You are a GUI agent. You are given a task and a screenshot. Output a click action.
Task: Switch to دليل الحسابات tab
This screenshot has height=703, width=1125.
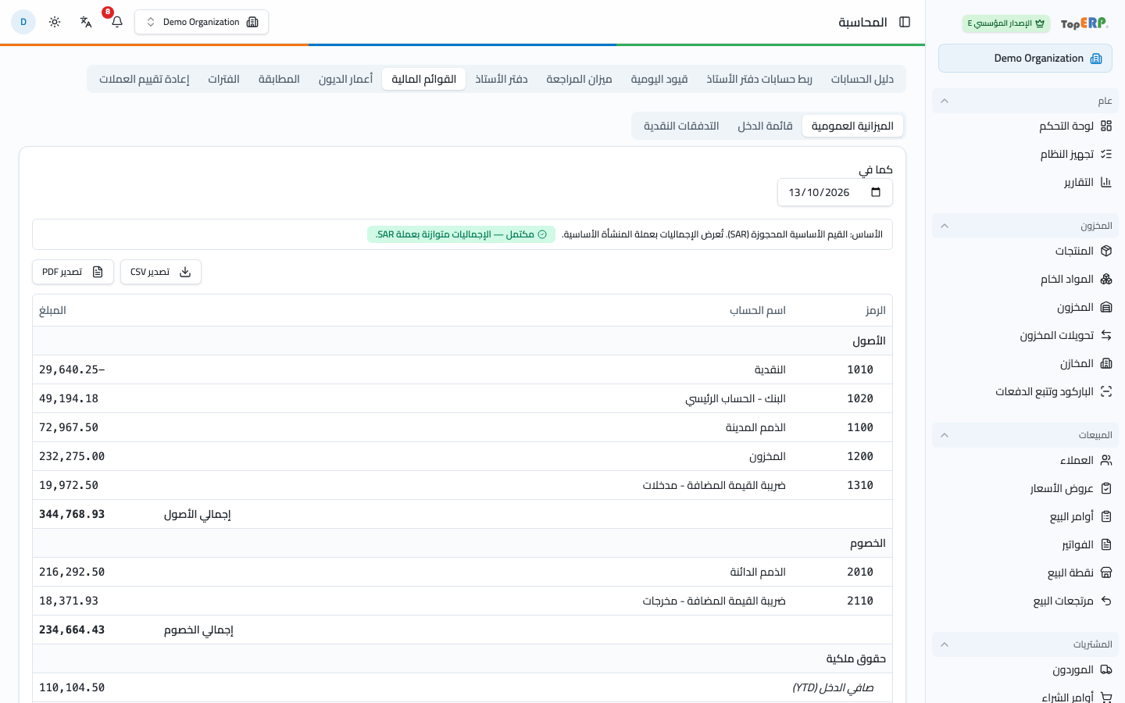coord(862,79)
